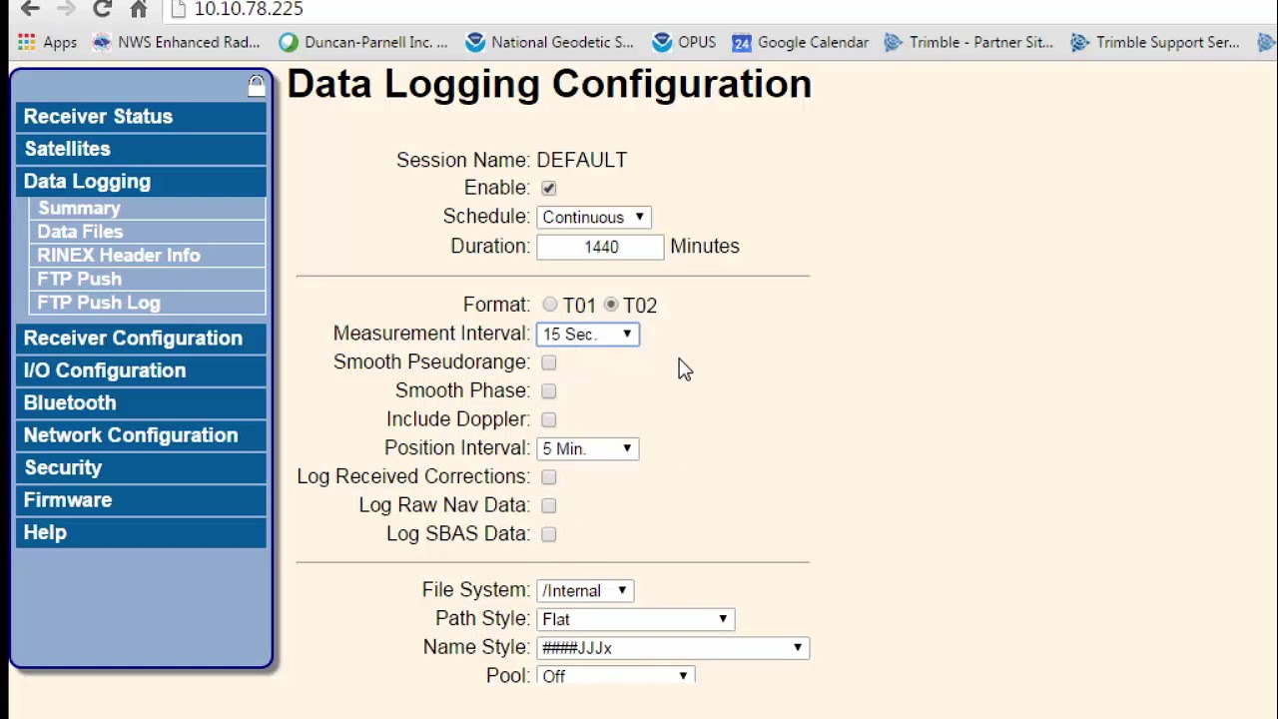The width and height of the screenshot is (1278, 719).
Task: Open Receiver Status menu
Action: click(x=141, y=117)
